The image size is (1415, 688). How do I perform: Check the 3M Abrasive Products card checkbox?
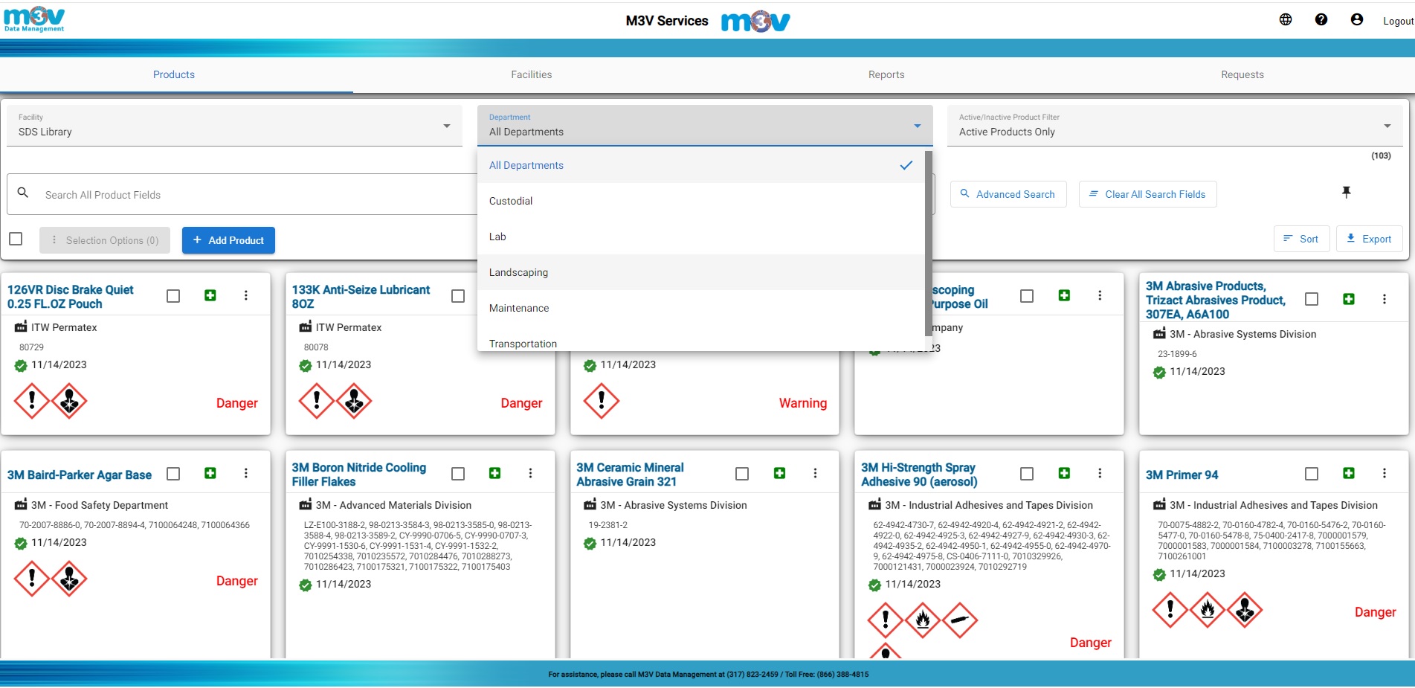pos(1312,299)
